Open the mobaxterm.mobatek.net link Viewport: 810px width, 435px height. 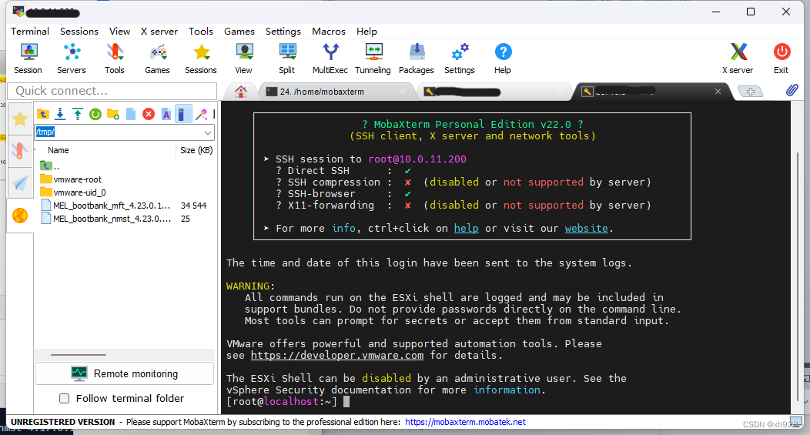(465, 422)
